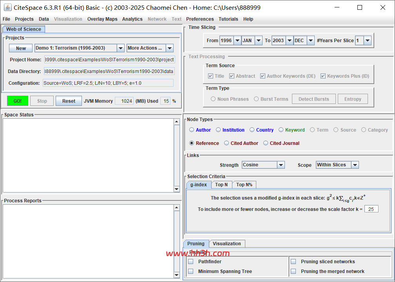Open the Tutorials menu

pyautogui.click(x=228, y=19)
